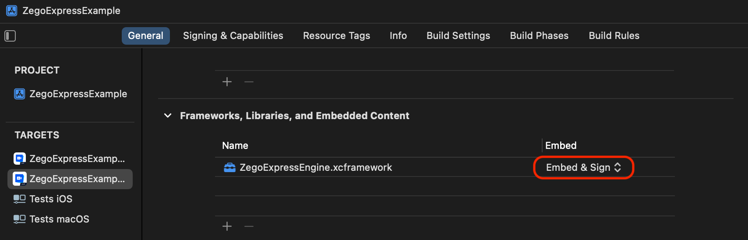Toggle the project navigator sidebar icon
The width and height of the screenshot is (748, 240).
tap(10, 36)
